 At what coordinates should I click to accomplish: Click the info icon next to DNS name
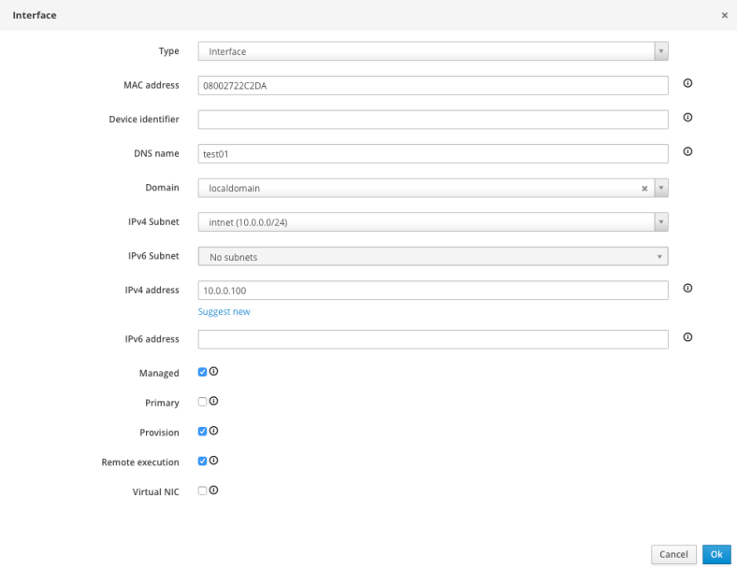pyautogui.click(x=687, y=151)
